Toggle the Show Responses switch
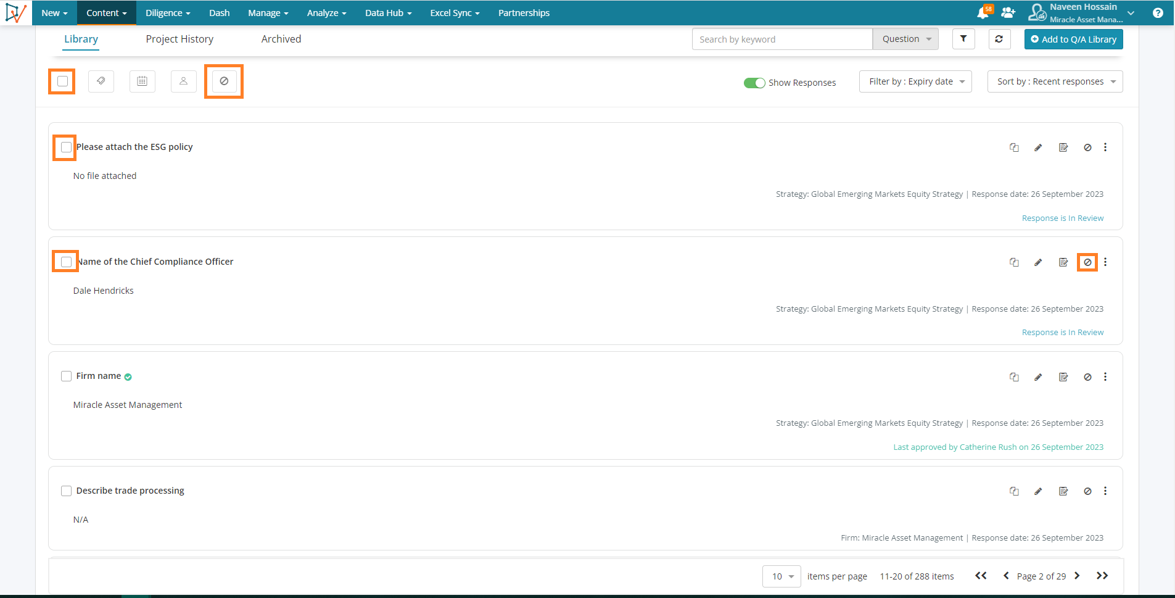The width and height of the screenshot is (1175, 598). pyautogui.click(x=754, y=83)
